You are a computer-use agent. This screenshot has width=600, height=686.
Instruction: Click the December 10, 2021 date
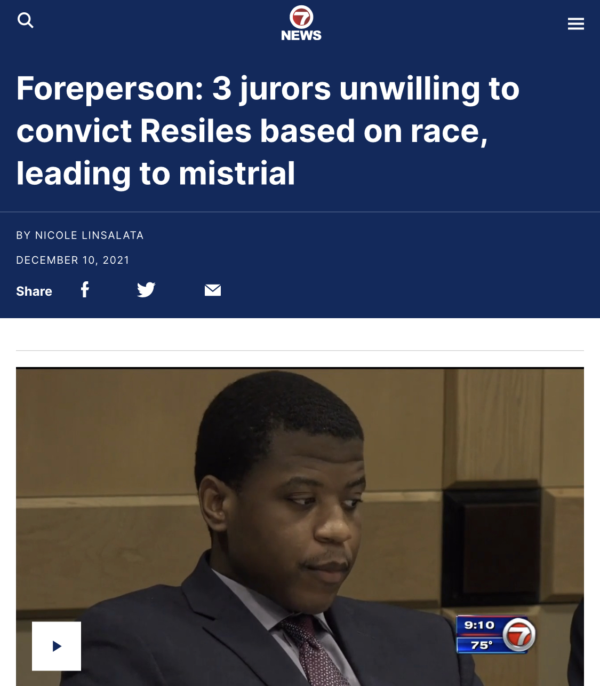73,260
